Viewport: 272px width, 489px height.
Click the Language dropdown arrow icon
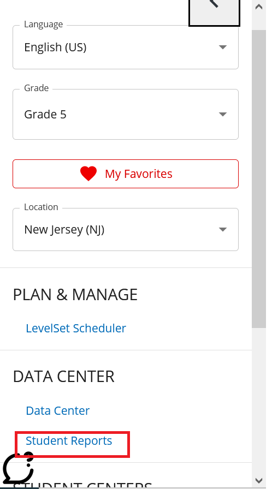tap(223, 47)
